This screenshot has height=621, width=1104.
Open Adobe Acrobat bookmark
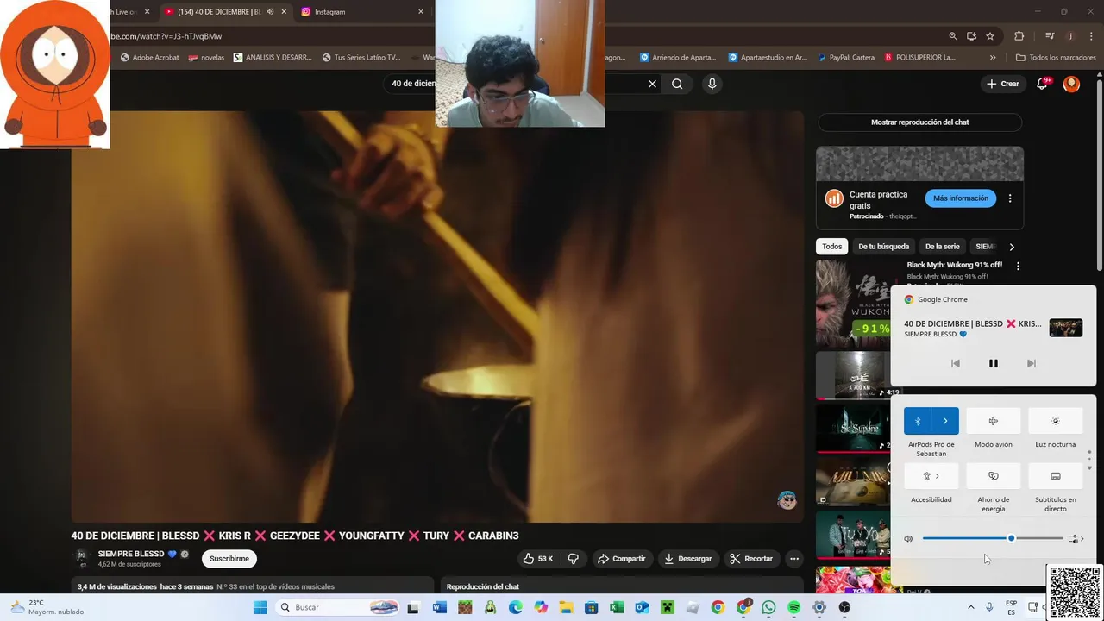tap(149, 58)
